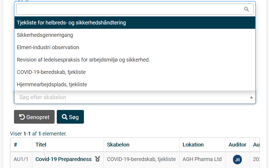
Task: Sort by the Skabelon column header
Action: click(118, 145)
